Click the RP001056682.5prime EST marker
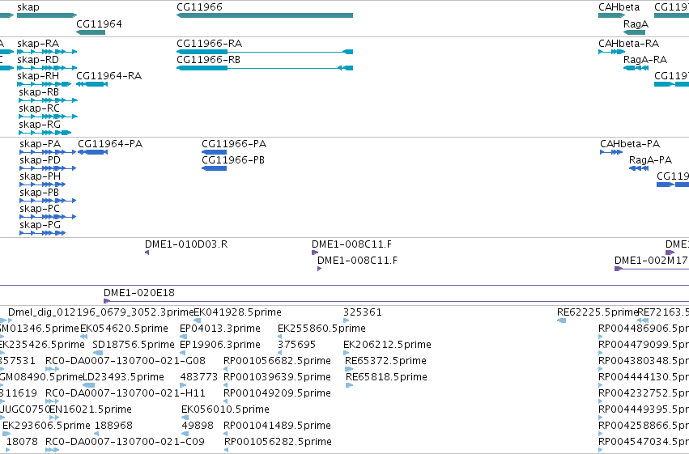This screenshot has height=454, width=689. [x=226, y=369]
